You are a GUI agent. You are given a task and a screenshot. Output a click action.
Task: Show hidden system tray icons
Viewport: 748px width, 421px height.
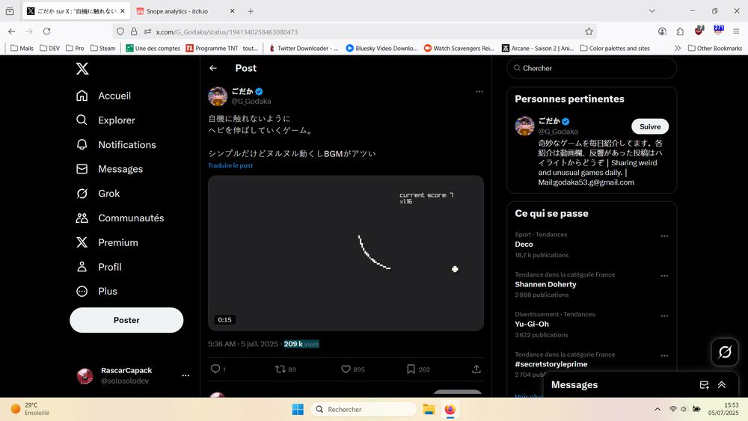(x=657, y=409)
